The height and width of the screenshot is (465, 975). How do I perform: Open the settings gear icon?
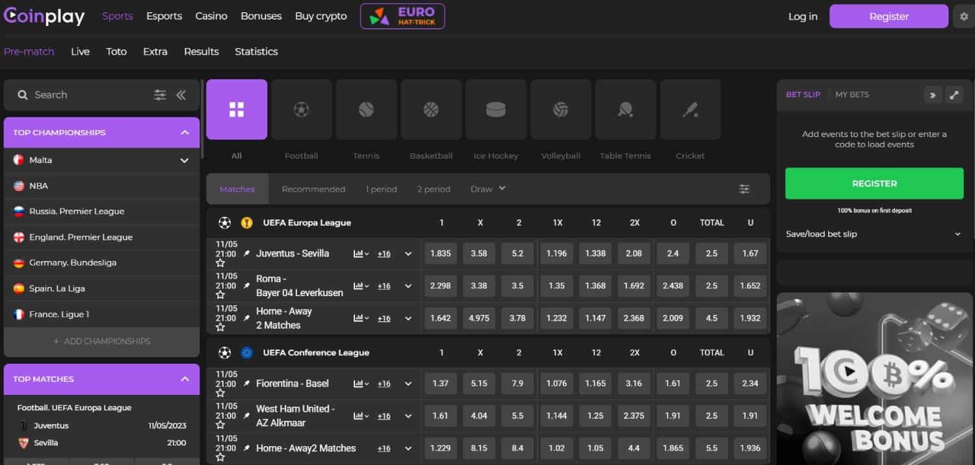pyautogui.click(x=964, y=17)
